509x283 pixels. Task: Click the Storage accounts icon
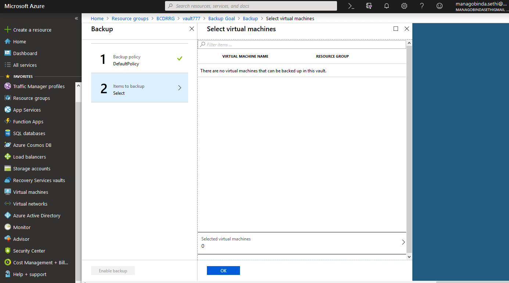click(x=7, y=168)
